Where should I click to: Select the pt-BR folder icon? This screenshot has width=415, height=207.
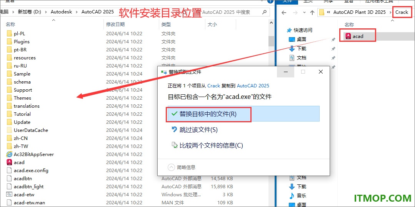pos(9,49)
